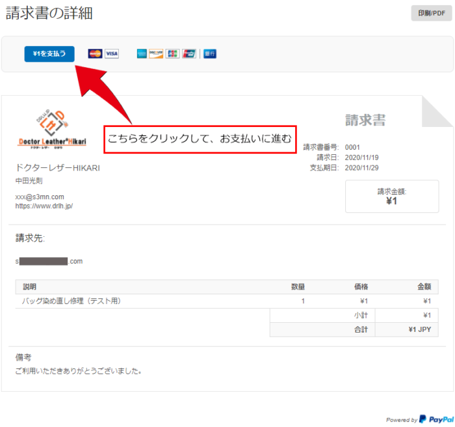Select the Mastercard payment icon
The height and width of the screenshot is (427, 455).
pyautogui.click(x=95, y=54)
